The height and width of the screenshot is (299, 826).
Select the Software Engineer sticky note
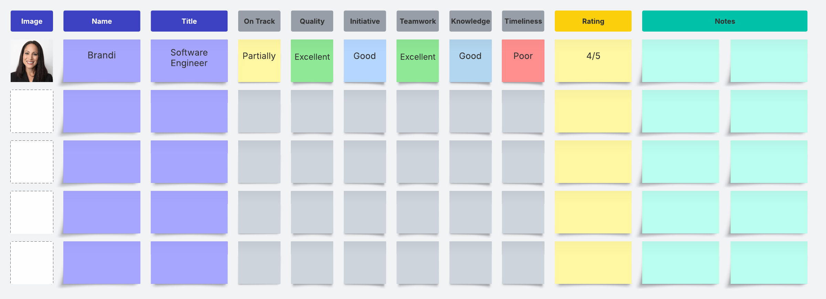click(189, 61)
